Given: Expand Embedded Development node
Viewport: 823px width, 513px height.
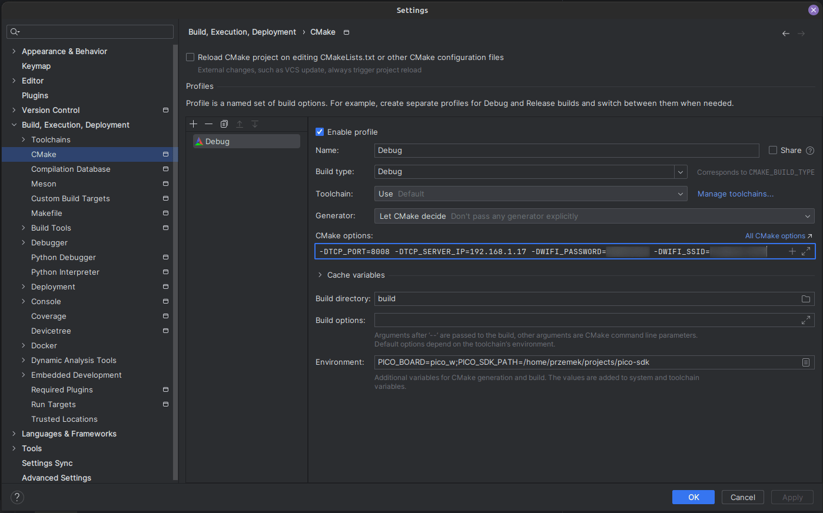Looking at the screenshot, I should tap(24, 375).
